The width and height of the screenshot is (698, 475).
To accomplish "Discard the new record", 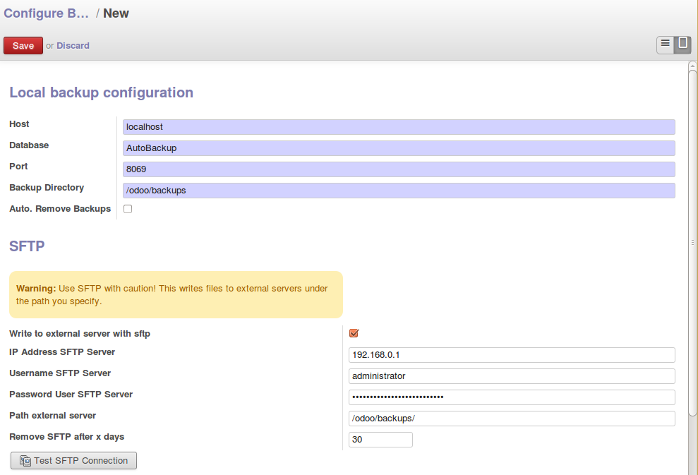I will pyautogui.click(x=73, y=45).
